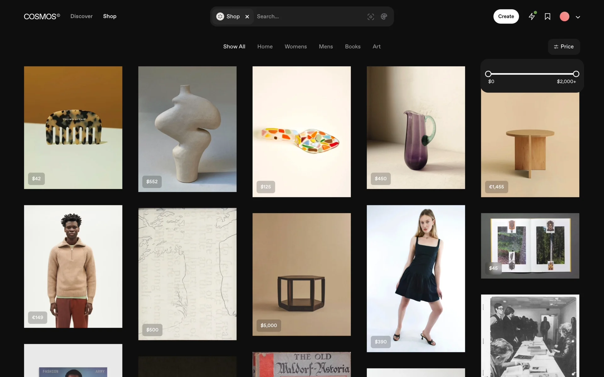Toggle the Price filter panel
The height and width of the screenshot is (377, 604).
(x=564, y=46)
